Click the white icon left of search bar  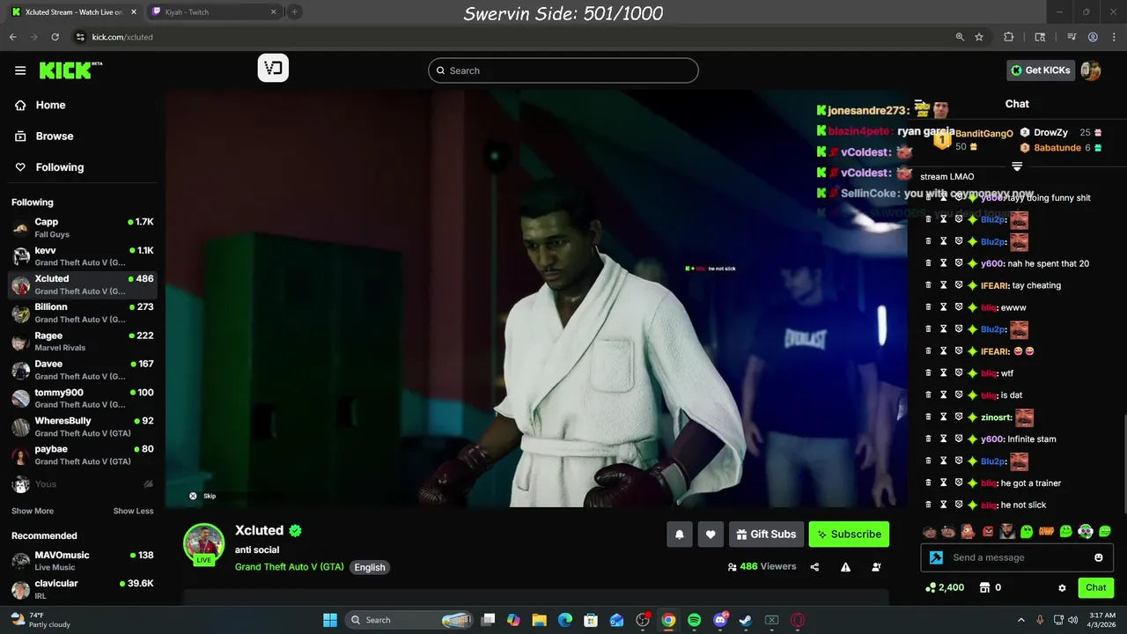coord(273,69)
